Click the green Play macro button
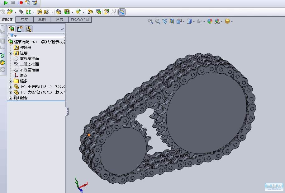Screen dimensions: 285x193 (6, 3)
